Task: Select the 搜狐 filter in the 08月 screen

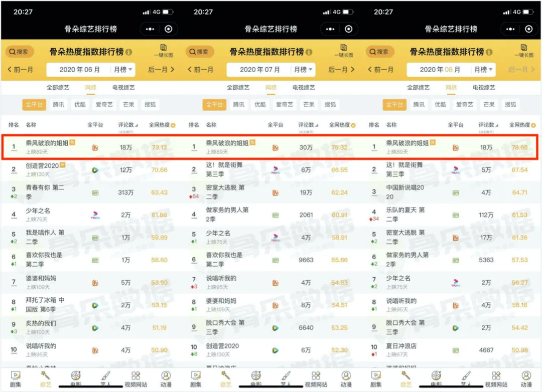Action: tap(510, 105)
